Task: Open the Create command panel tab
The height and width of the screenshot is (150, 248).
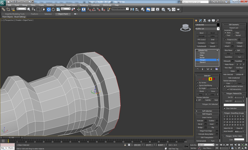Action: point(196,20)
